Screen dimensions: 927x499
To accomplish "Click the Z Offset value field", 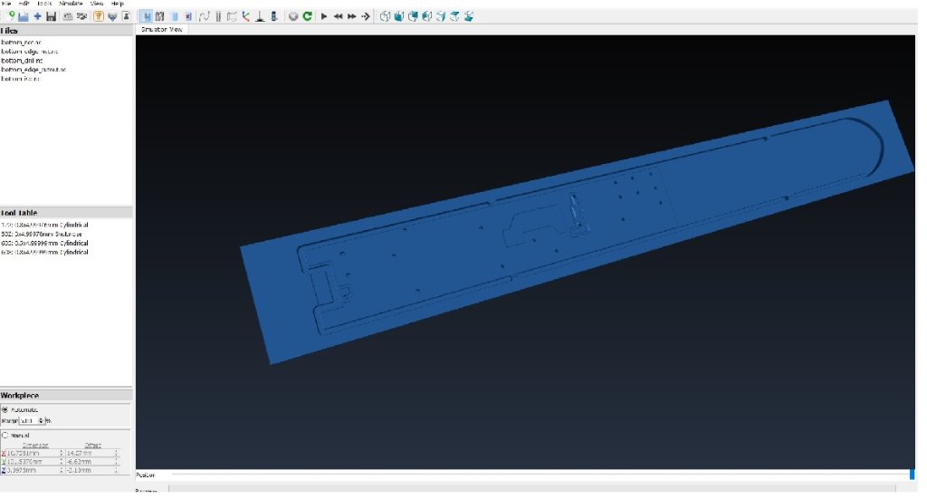I will click(90, 470).
